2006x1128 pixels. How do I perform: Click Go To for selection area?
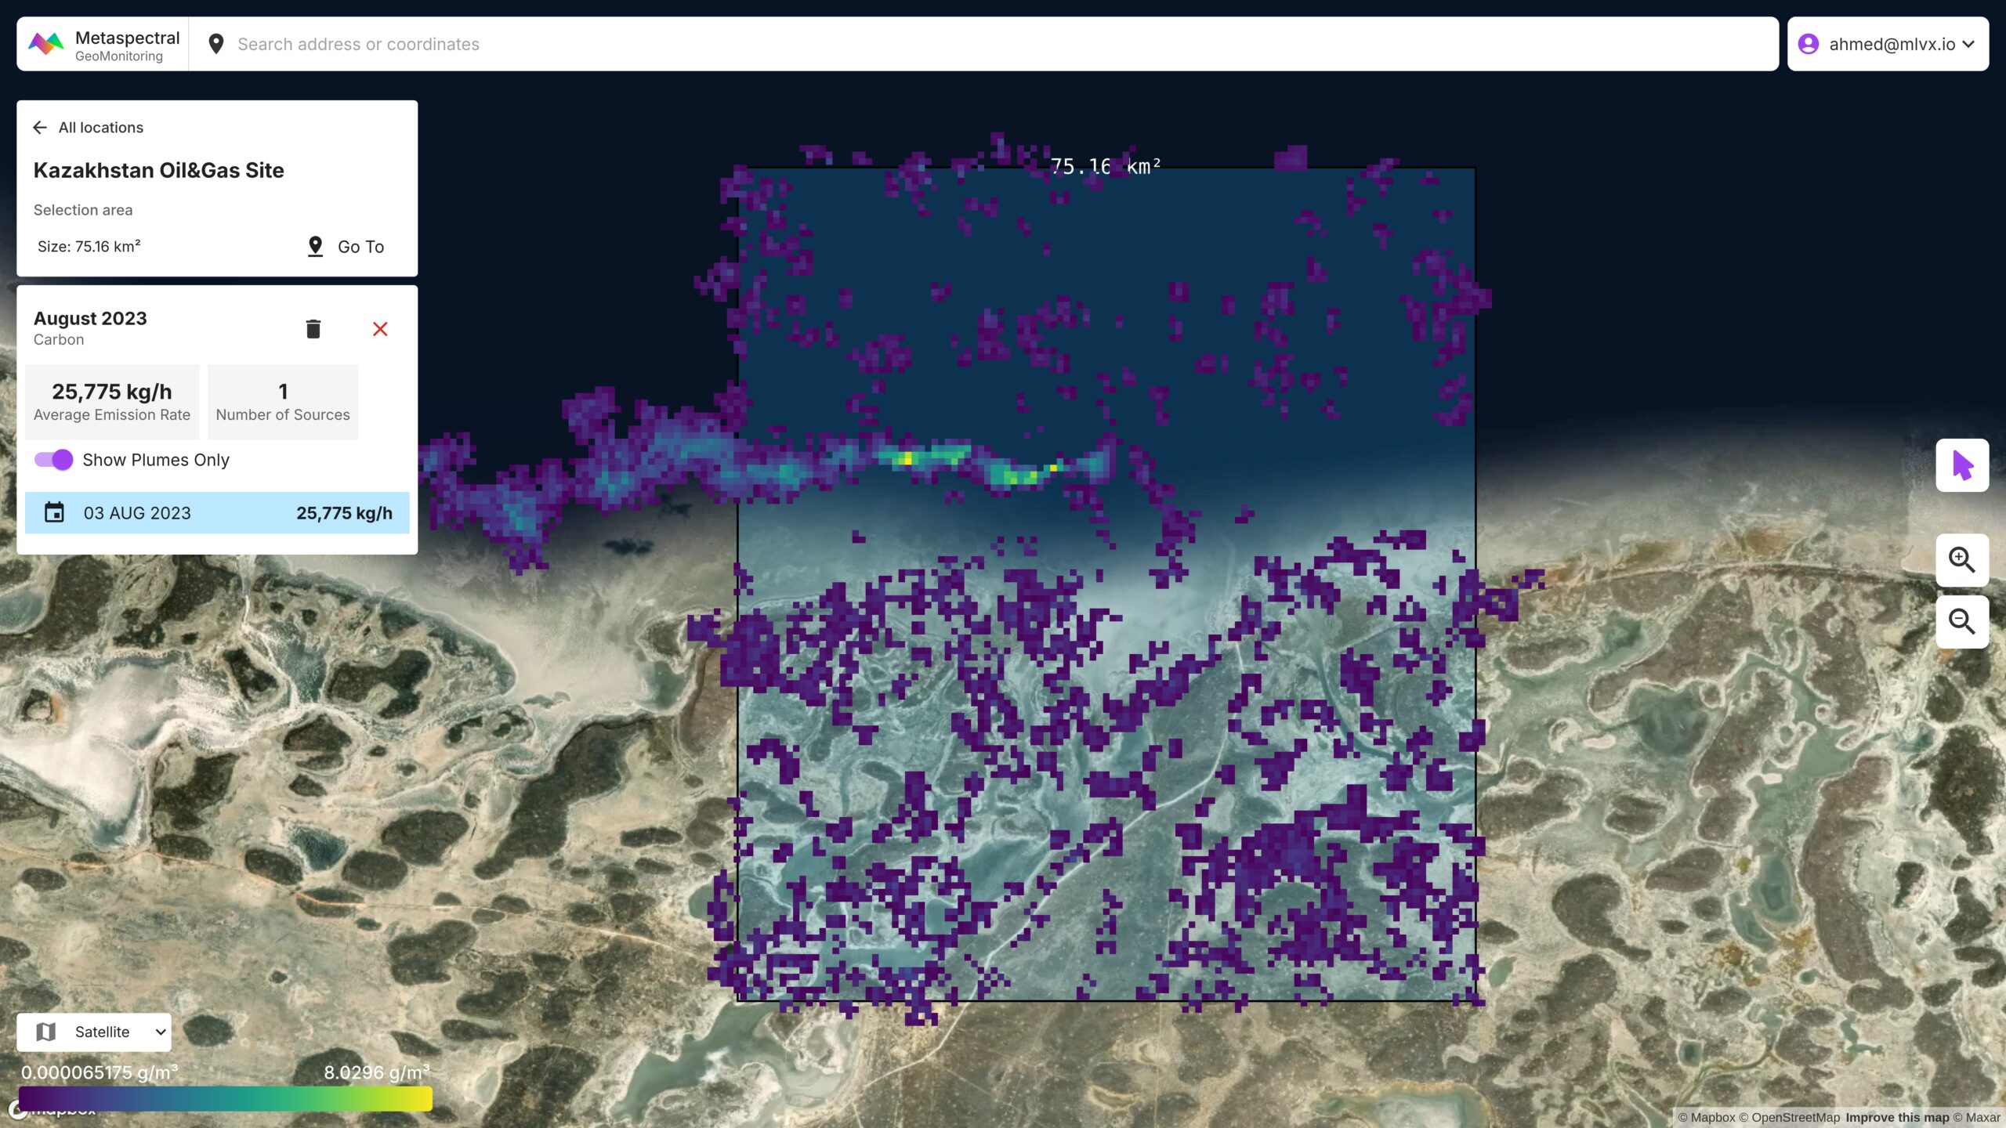[x=346, y=247]
